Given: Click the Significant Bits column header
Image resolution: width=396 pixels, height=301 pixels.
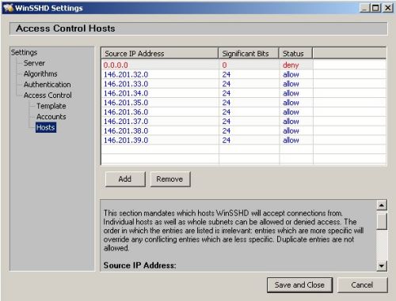Looking at the screenshot, I should (x=249, y=54).
